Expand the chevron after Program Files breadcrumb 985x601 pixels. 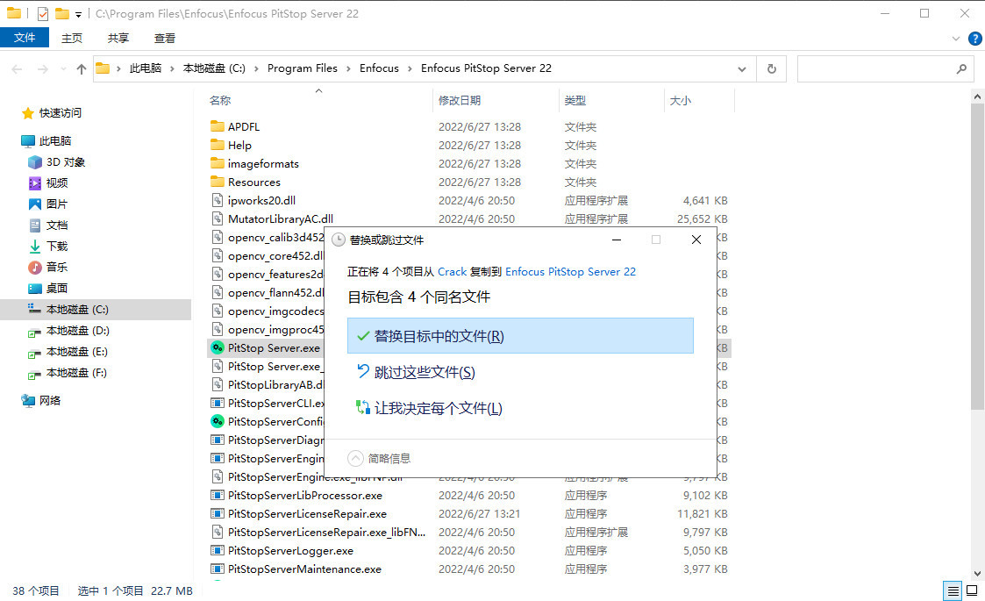pos(348,68)
